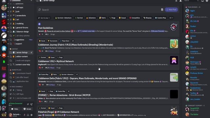The image size is (210, 118).
Task: Click the guidelines icon beside New Post
Action: [x=162, y=10]
